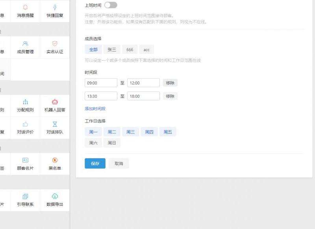Toggle workday 周三

(x=131, y=132)
